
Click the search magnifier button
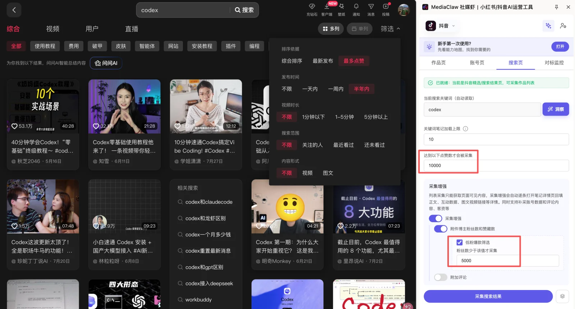(244, 10)
